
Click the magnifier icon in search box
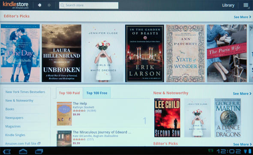tap(62, 6)
